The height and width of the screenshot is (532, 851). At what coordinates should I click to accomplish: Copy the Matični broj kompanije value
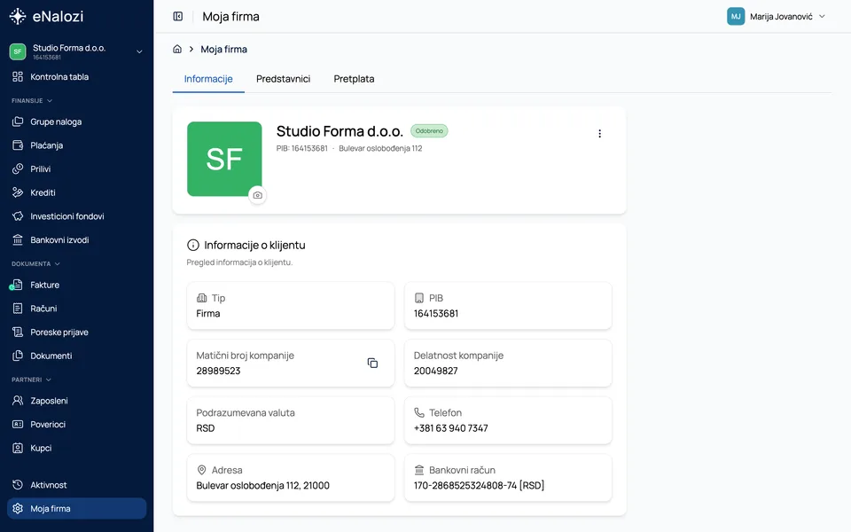tap(372, 363)
